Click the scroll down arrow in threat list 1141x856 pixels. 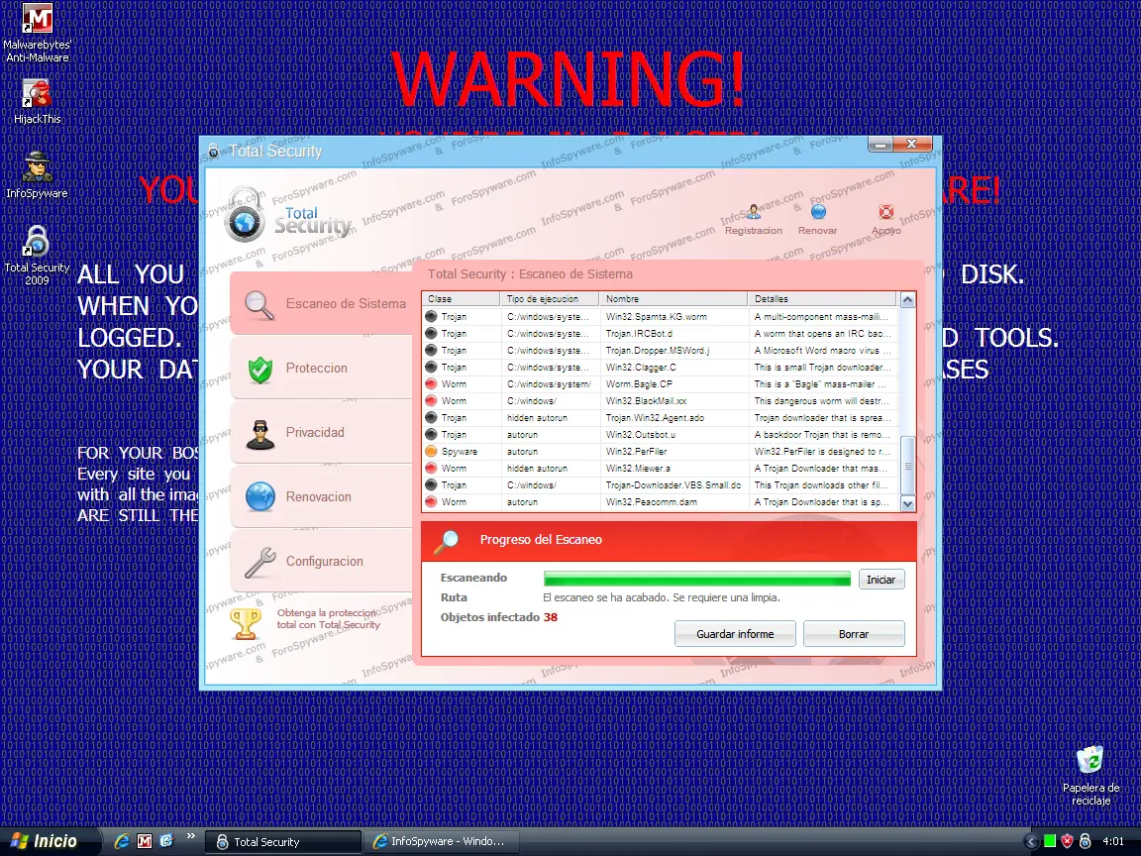(907, 503)
